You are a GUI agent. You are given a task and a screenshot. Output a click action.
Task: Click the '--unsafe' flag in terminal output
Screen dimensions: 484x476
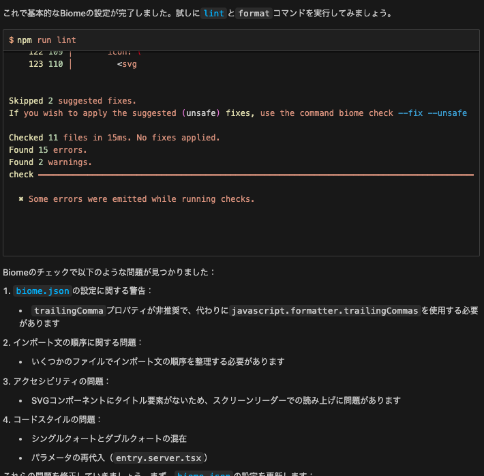[x=447, y=113]
